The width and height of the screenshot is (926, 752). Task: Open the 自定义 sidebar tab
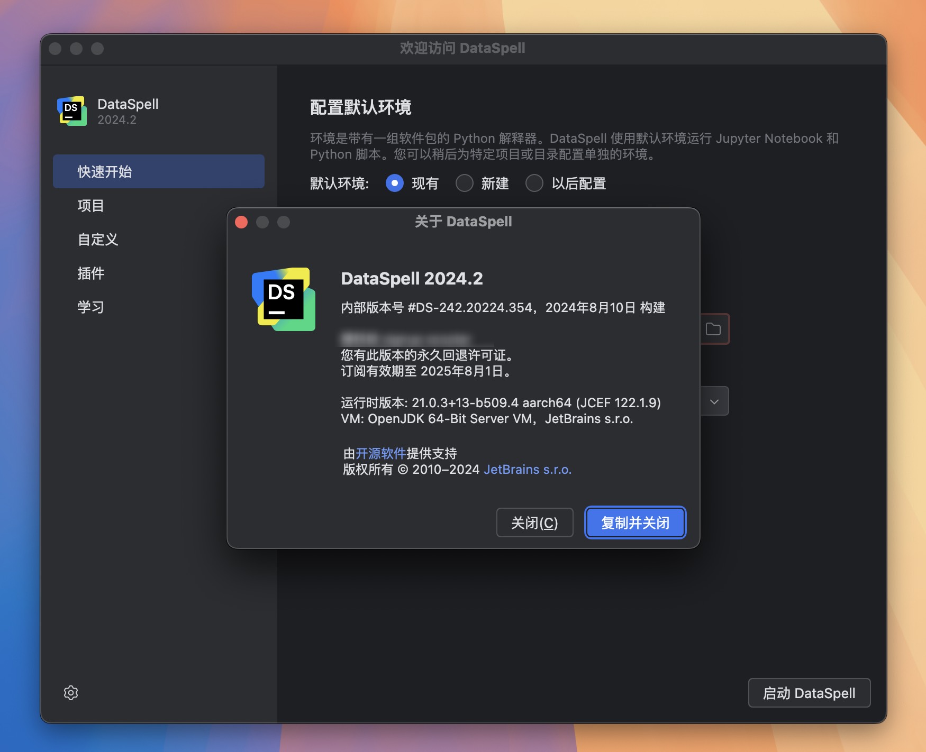coord(159,239)
